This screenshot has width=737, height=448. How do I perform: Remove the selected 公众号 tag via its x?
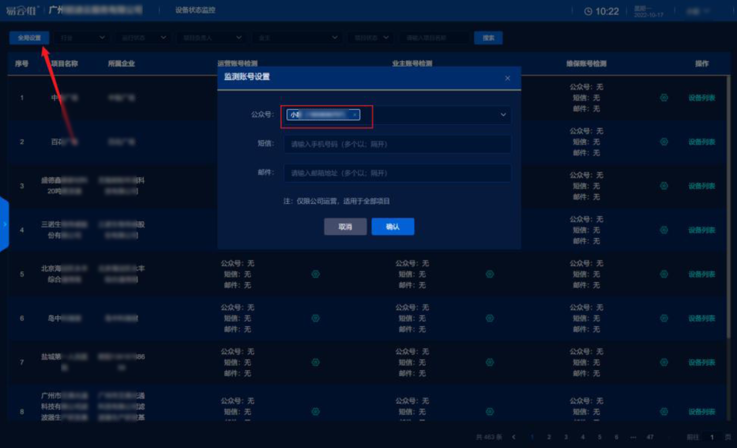click(x=355, y=115)
